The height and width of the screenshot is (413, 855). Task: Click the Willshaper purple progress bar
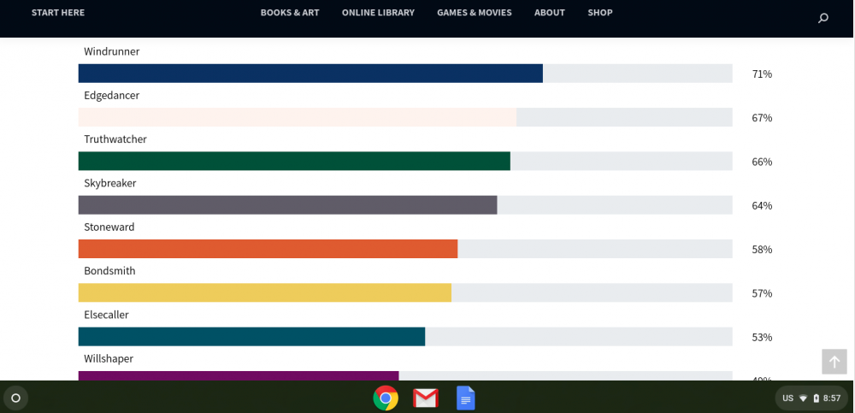[x=239, y=376]
